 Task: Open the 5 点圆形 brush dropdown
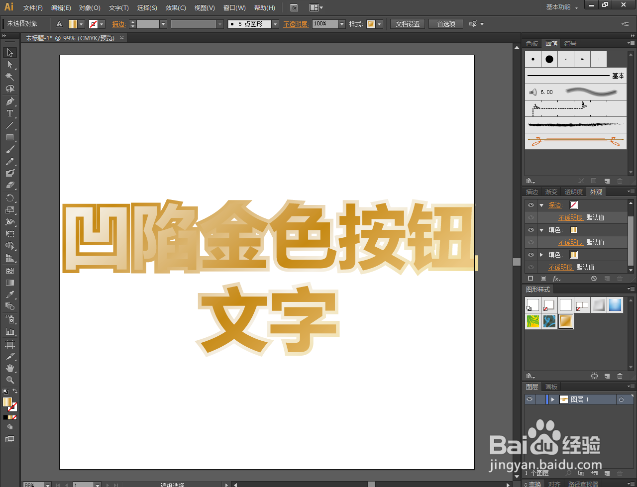275,23
